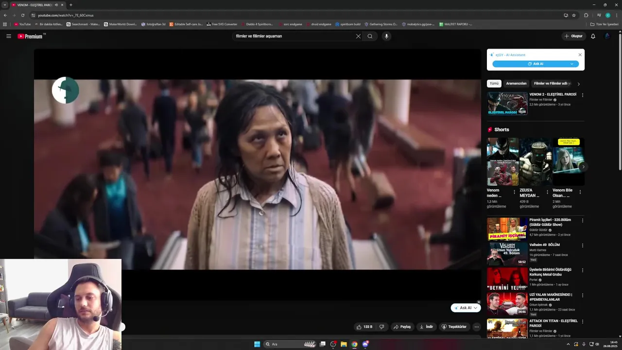
Task: Go to YouTube Premium home logo
Action: coord(30,36)
